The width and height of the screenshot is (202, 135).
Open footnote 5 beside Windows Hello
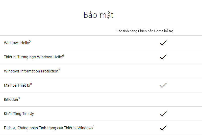coord(30,42)
